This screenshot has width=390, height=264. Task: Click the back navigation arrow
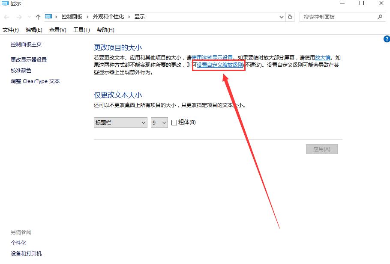tap(6, 17)
